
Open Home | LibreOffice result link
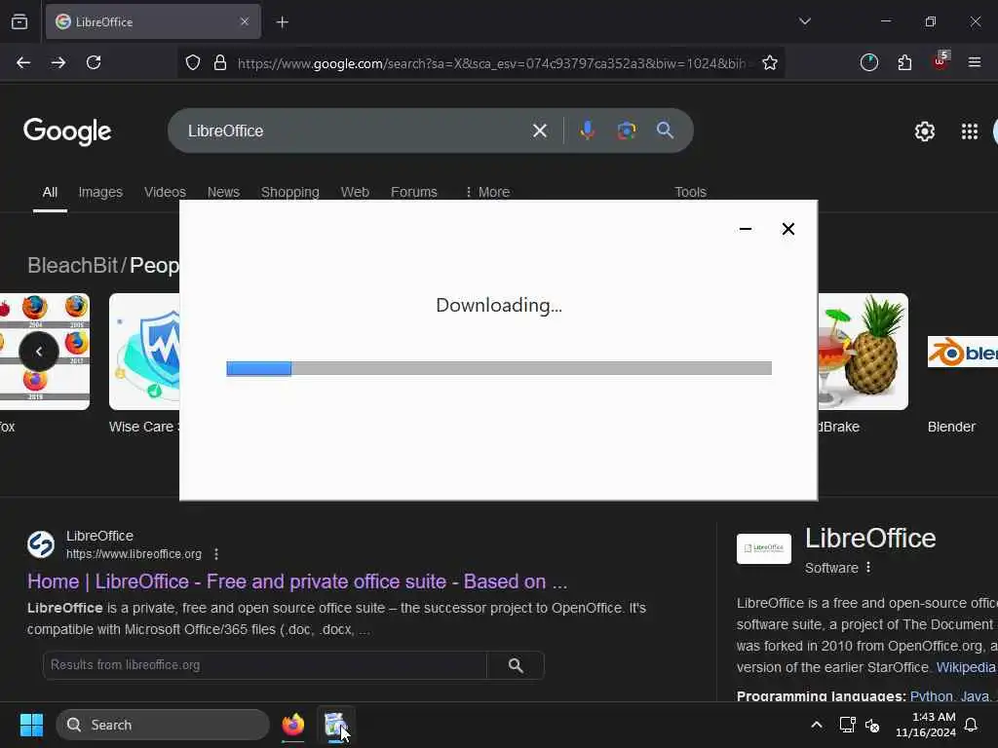[297, 581]
